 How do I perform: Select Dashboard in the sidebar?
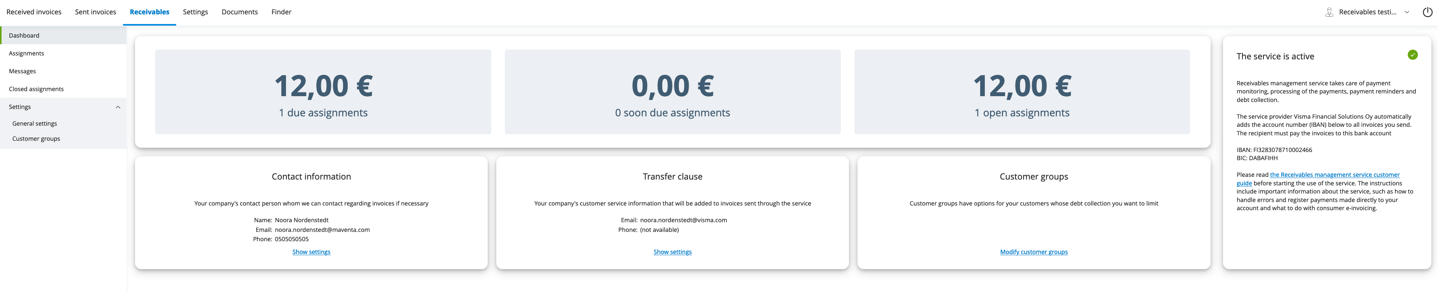pyautogui.click(x=24, y=35)
